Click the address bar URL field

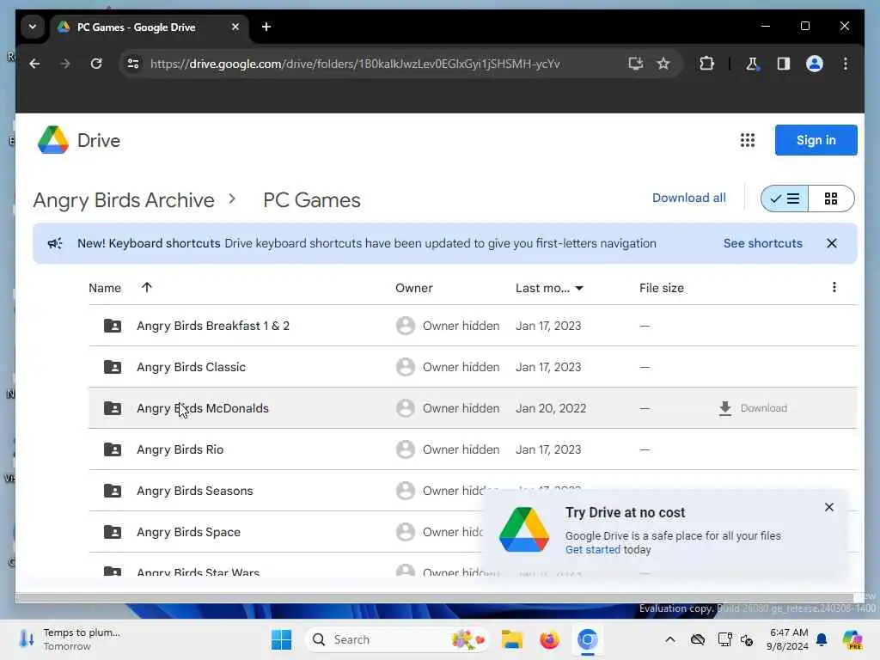pos(355,64)
